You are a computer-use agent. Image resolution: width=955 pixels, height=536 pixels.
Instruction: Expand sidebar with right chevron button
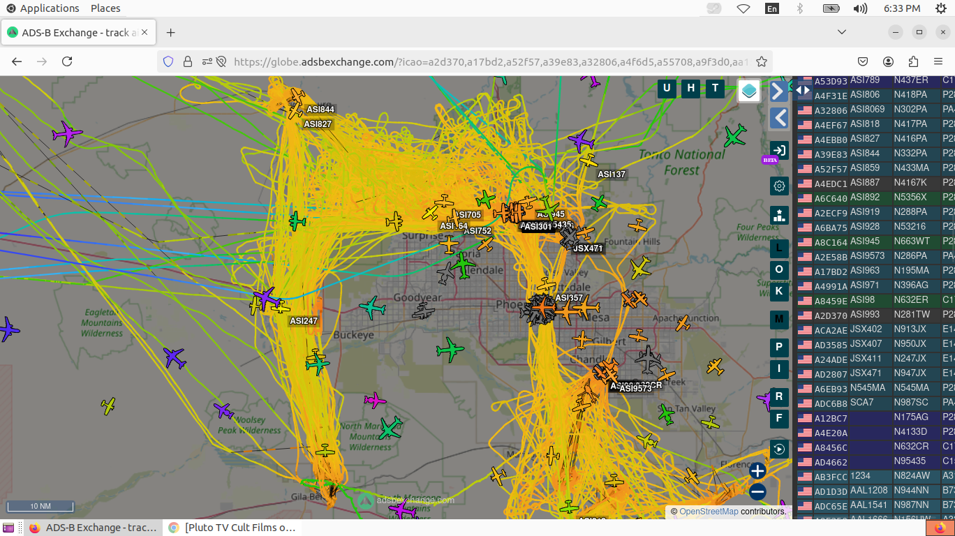(x=779, y=91)
